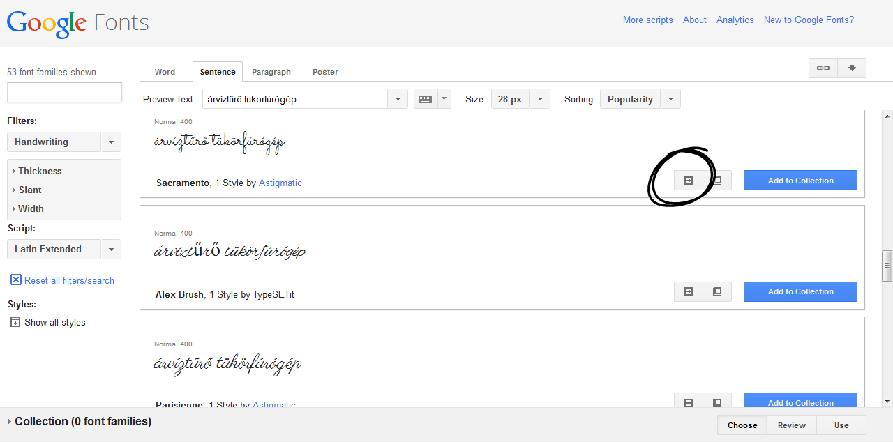
Task: Open Sacramento pop-out icon
Action: 717,181
